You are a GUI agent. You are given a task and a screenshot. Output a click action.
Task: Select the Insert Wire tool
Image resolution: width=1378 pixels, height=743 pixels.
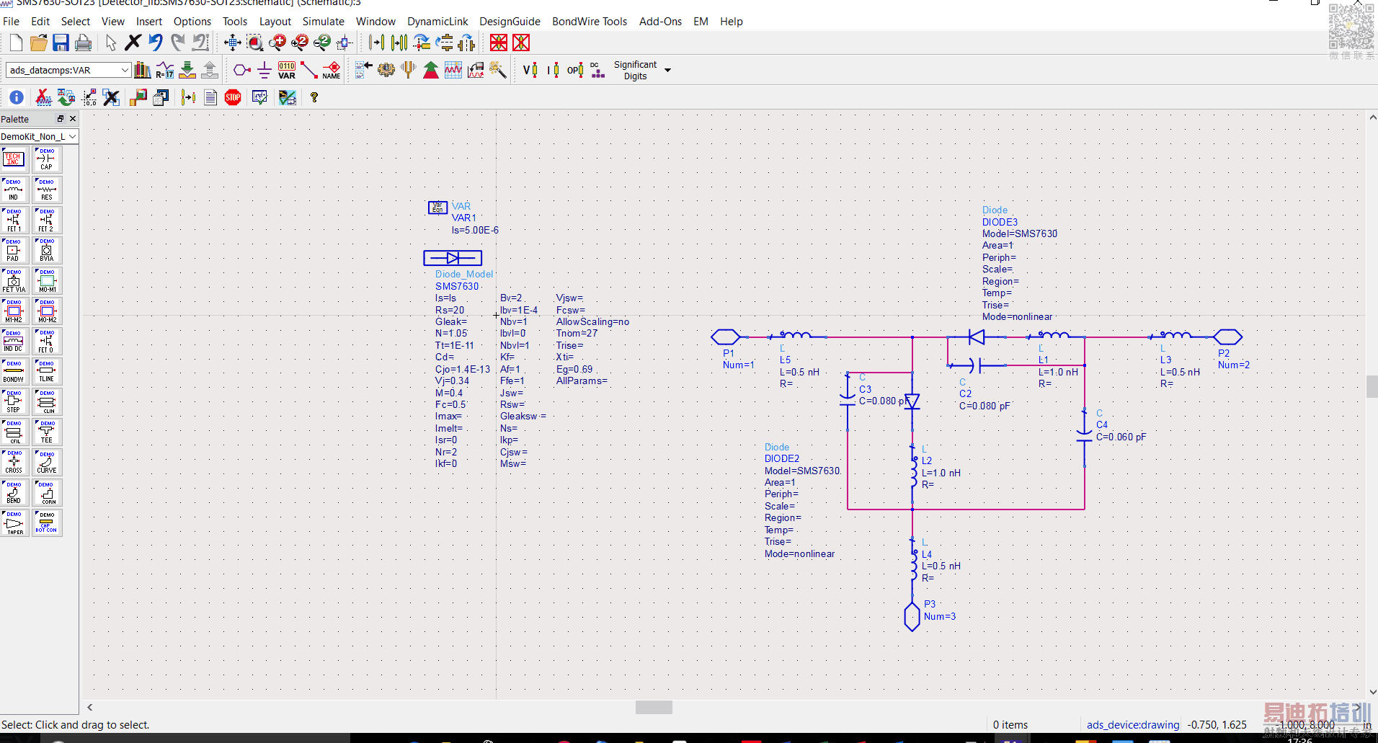pyautogui.click(x=309, y=70)
